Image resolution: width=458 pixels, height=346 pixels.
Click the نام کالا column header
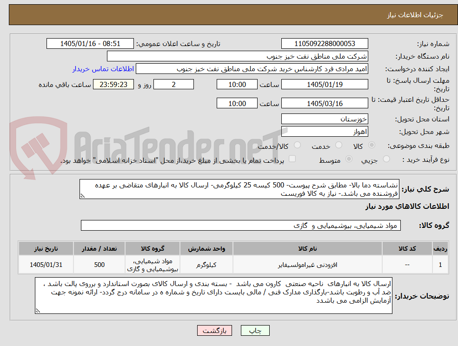pos(307,248)
